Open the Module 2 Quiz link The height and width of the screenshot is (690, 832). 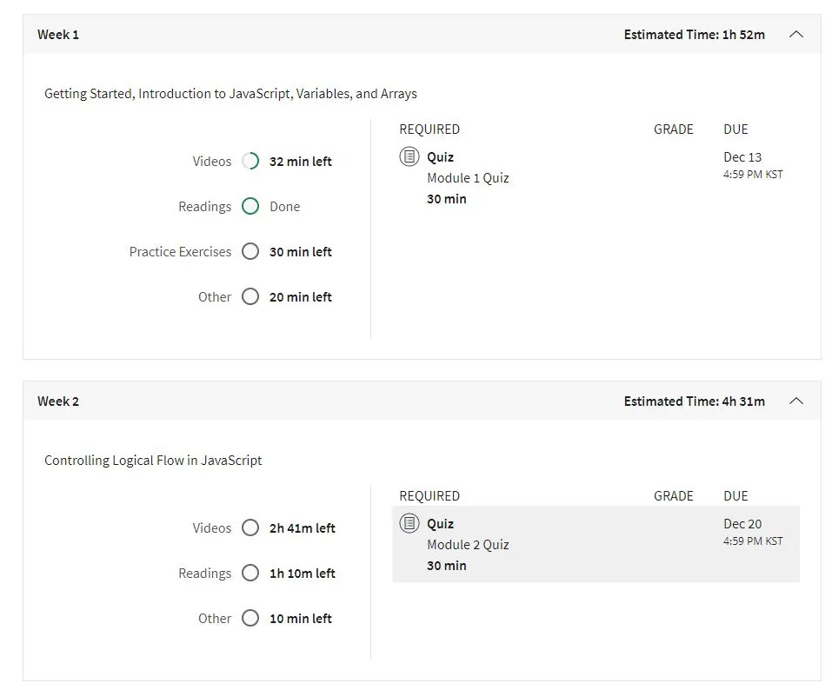click(x=468, y=545)
